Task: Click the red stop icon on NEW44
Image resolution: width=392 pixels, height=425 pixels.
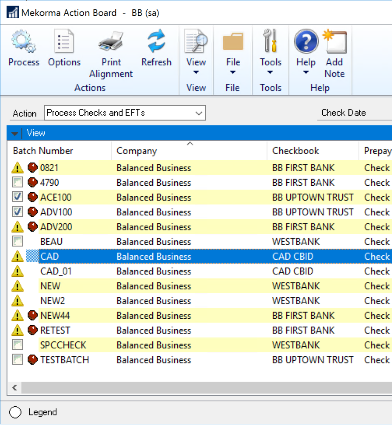Action: [33, 315]
